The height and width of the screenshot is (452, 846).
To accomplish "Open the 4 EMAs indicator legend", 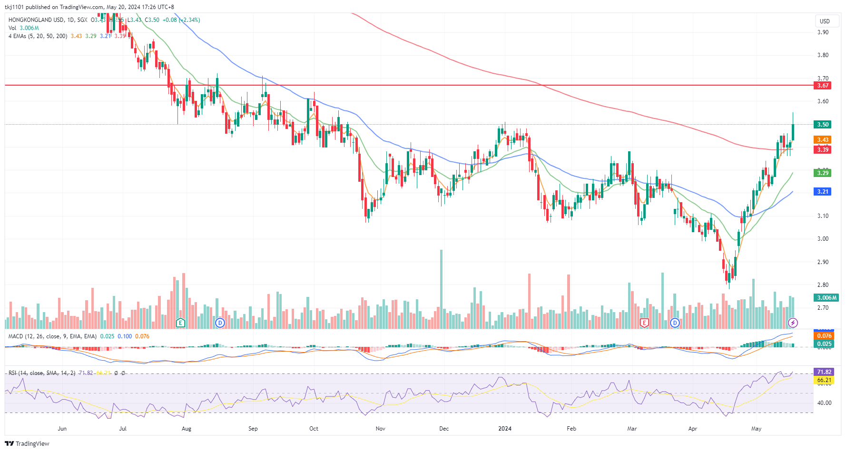I will pyautogui.click(x=38, y=36).
